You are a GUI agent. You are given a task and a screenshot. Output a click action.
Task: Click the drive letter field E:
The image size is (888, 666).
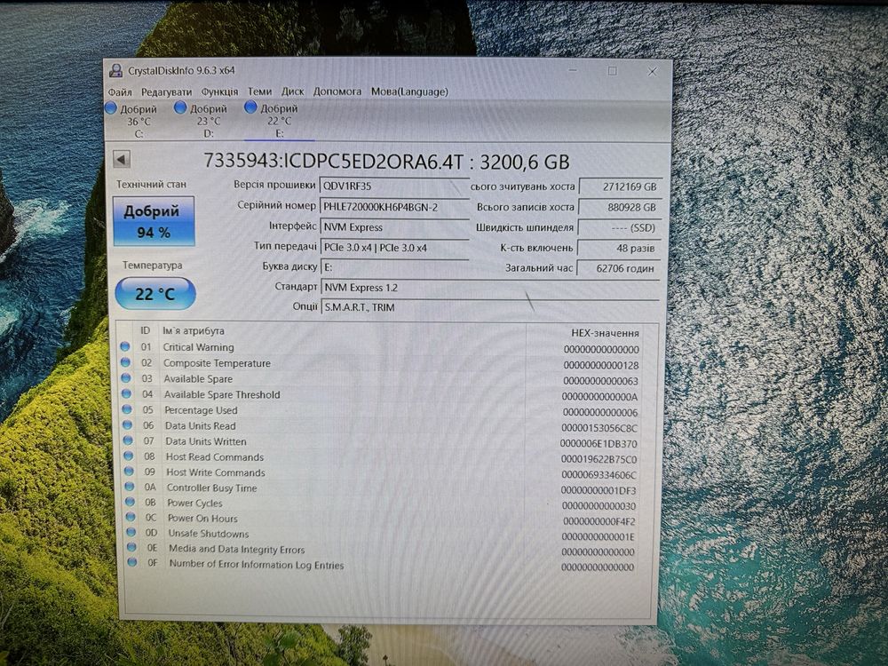[394, 266]
